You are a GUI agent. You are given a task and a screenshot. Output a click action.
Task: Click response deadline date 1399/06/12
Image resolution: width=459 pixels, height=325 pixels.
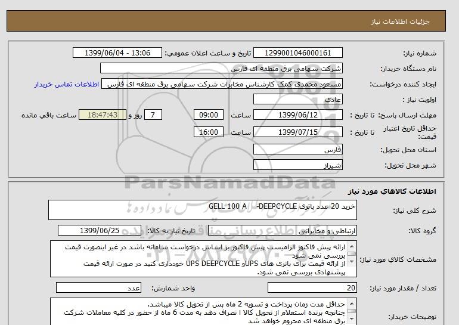(297, 114)
